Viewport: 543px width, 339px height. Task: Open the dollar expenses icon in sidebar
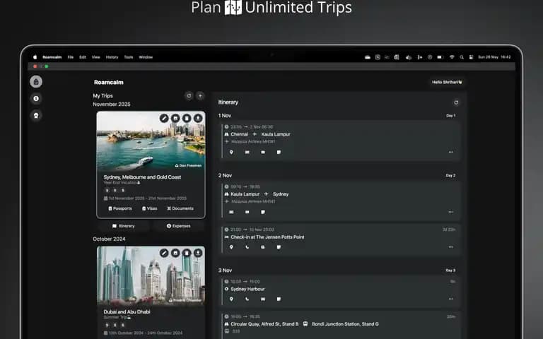tap(36, 99)
